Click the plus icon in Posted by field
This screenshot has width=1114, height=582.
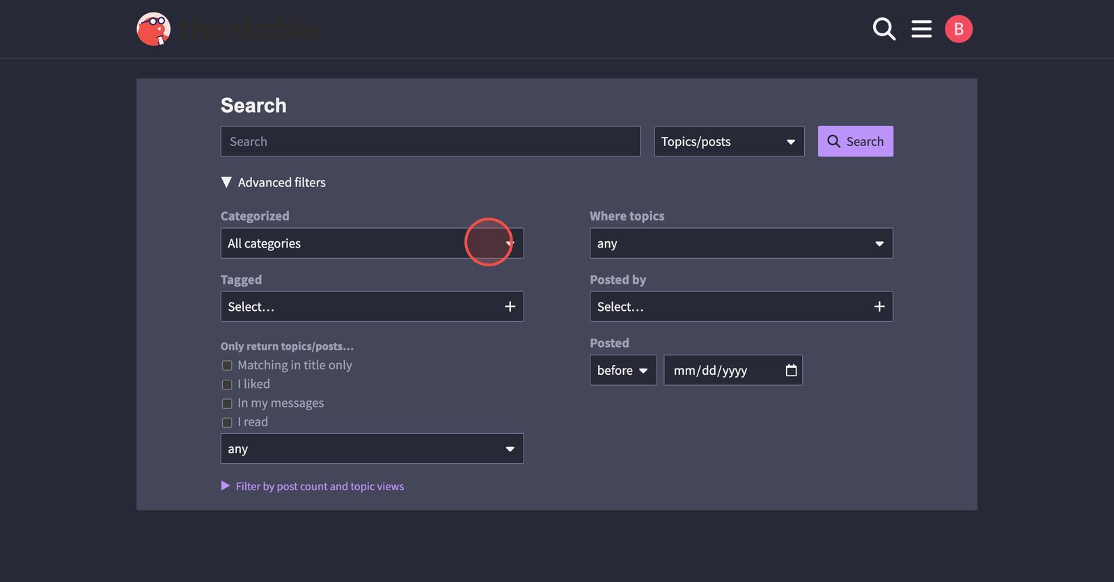pyautogui.click(x=879, y=307)
